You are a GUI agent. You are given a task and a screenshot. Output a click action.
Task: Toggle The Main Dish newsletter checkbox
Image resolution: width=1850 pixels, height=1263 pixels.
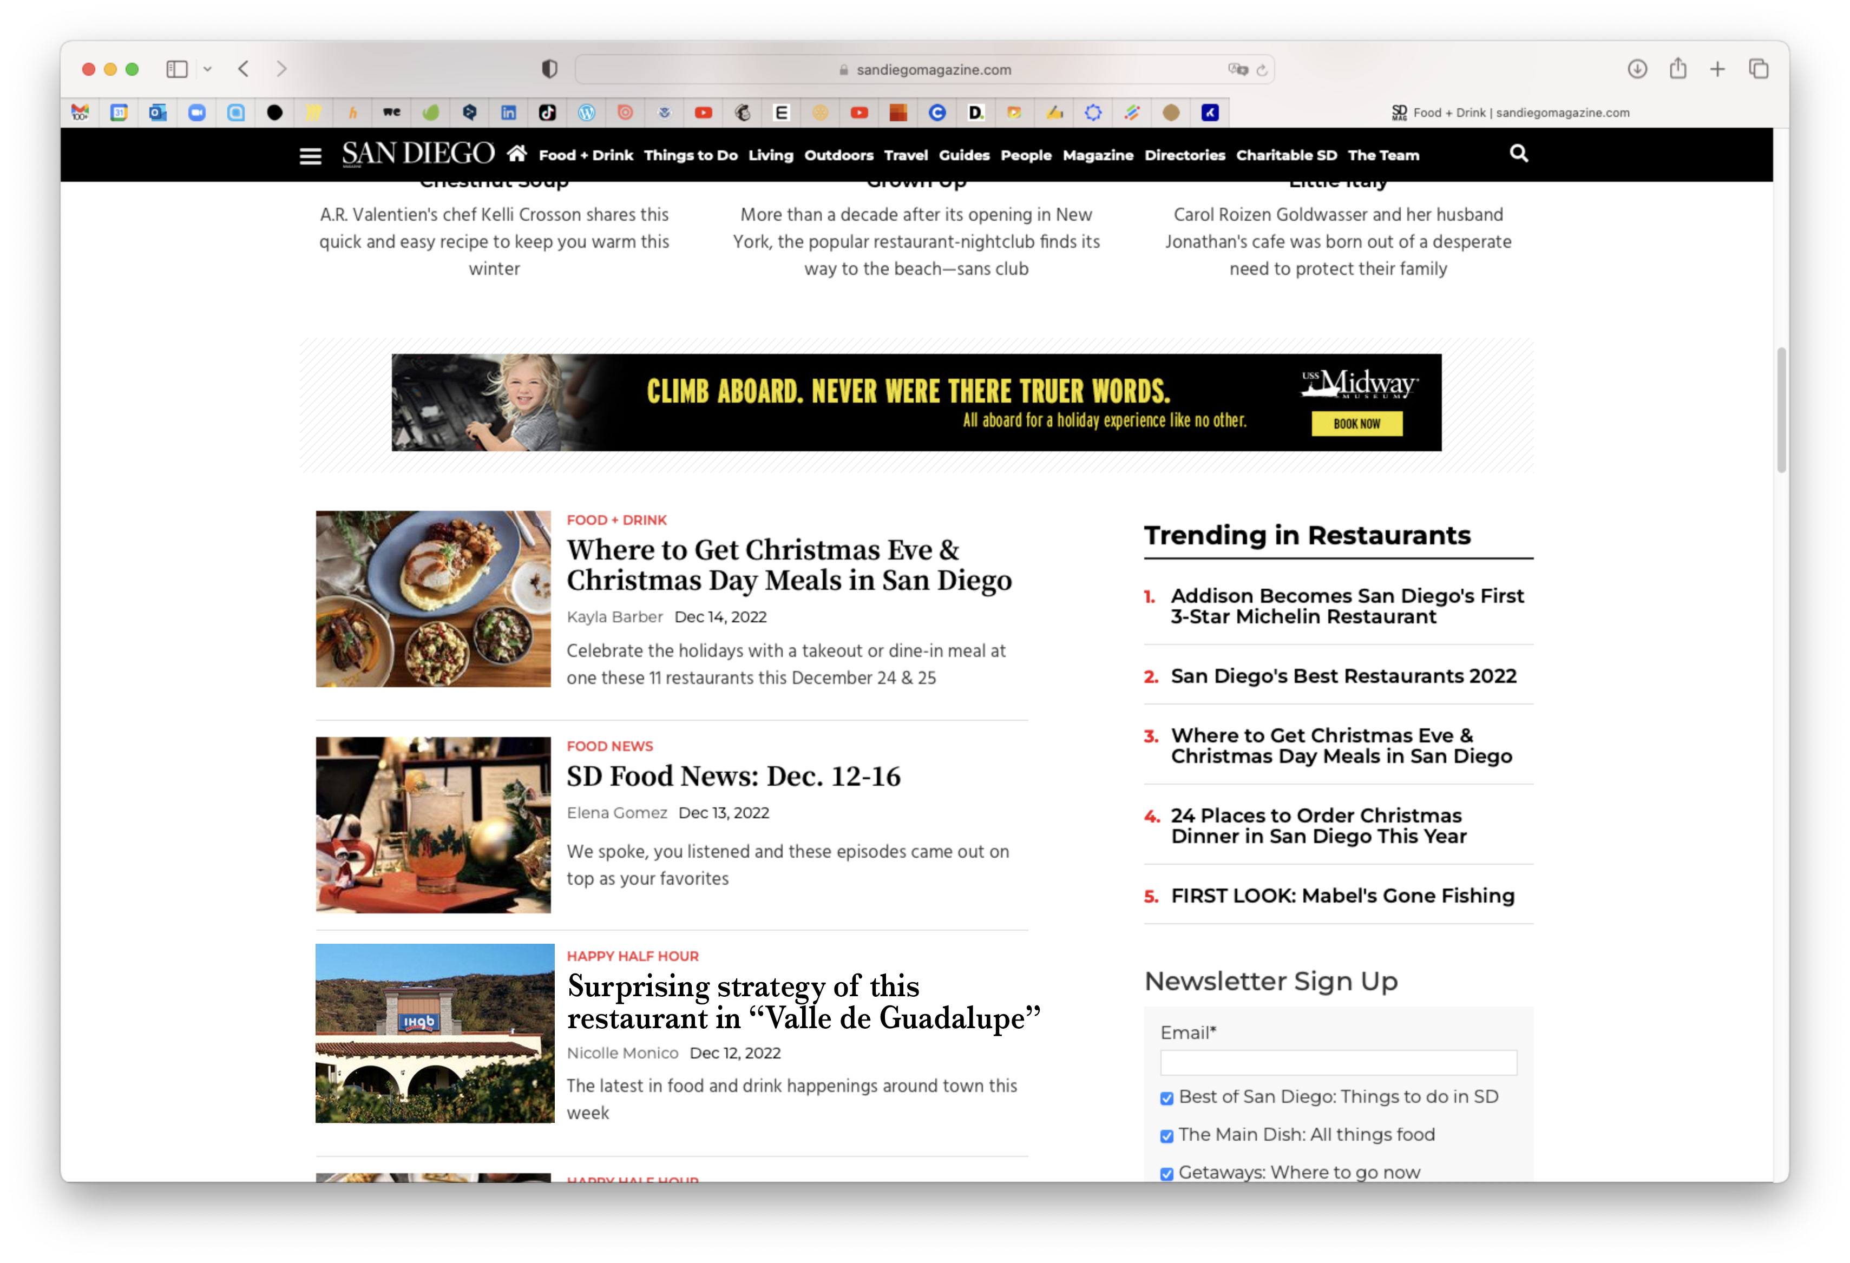(1166, 1136)
